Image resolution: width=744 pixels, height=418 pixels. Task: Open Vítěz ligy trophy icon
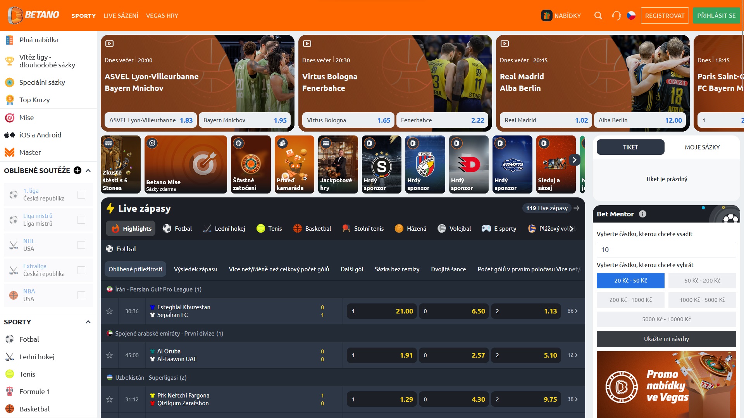[x=10, y=61]
